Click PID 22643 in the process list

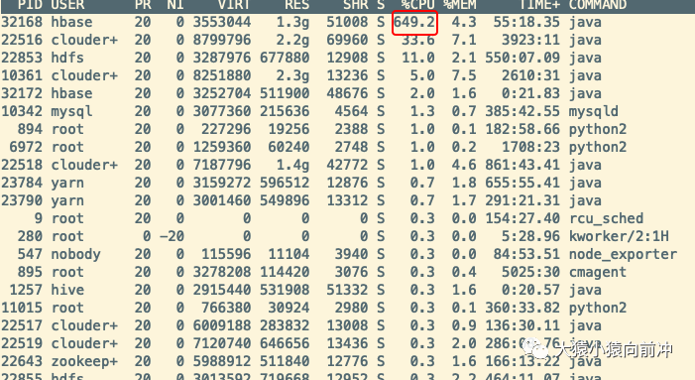click(22, 361)
